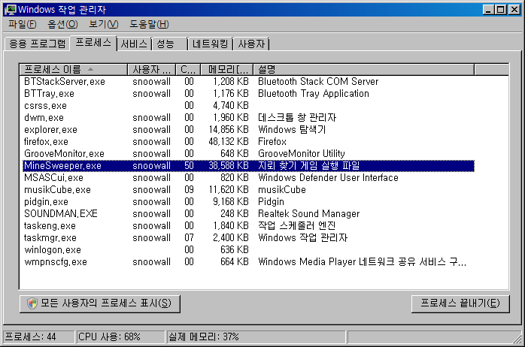Switch to the 응용 프로그램 tab

[x=38, y=44]
